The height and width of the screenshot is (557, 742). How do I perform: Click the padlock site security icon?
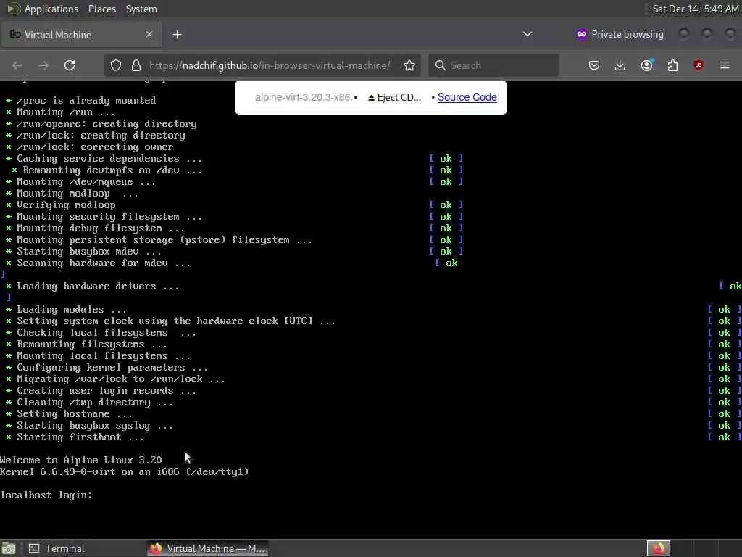(136, 65)
